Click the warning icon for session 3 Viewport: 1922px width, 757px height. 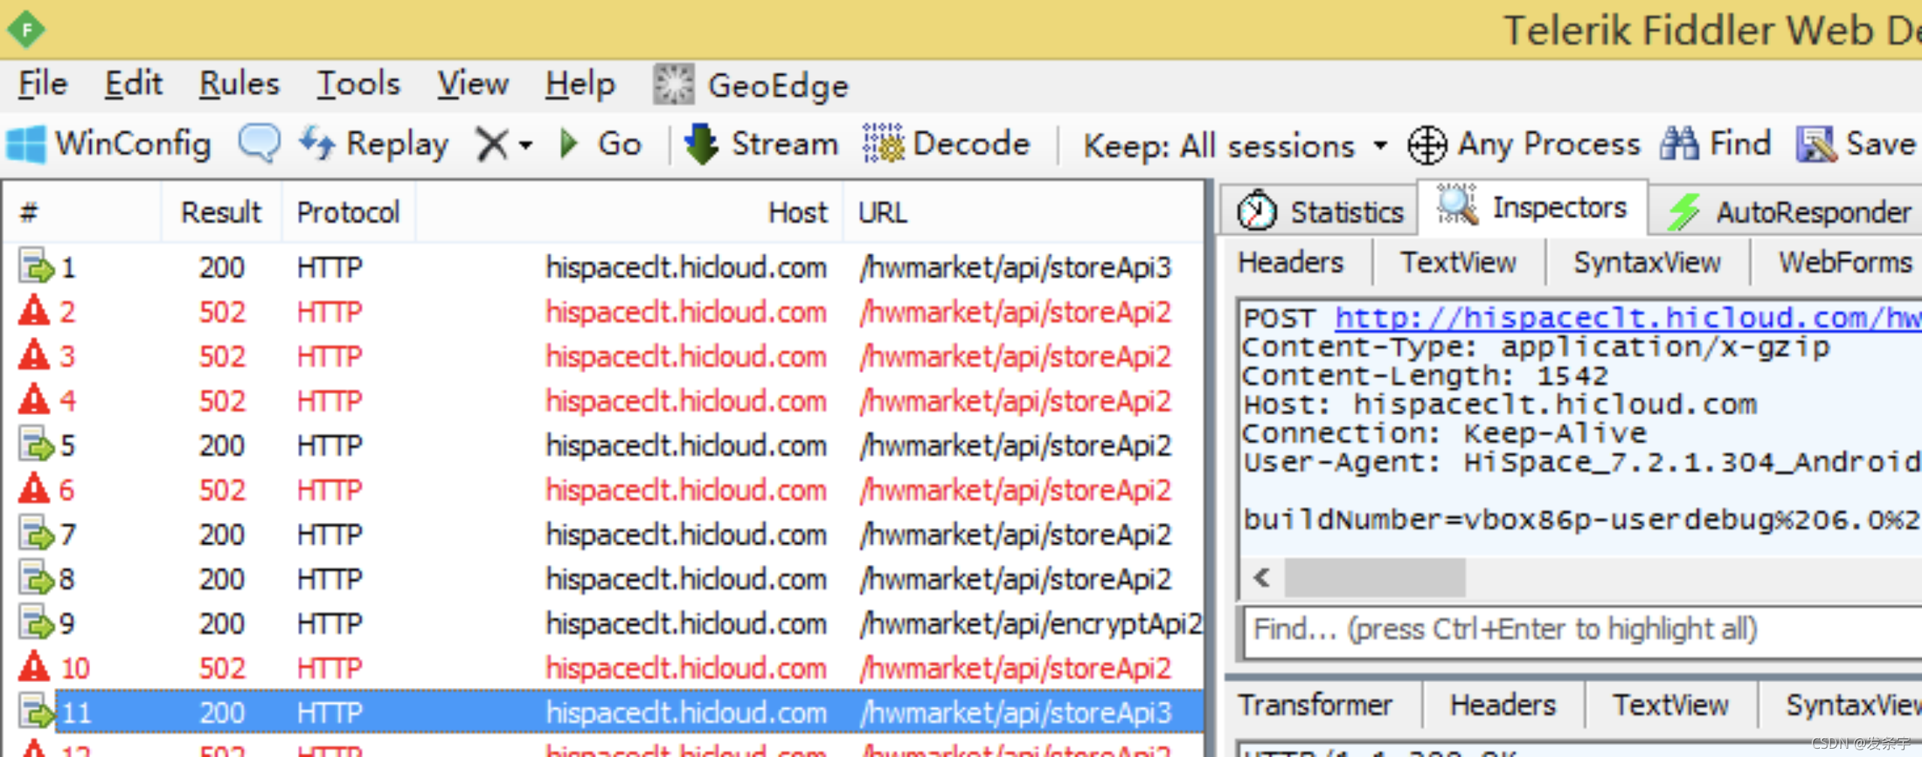[34, 355]
